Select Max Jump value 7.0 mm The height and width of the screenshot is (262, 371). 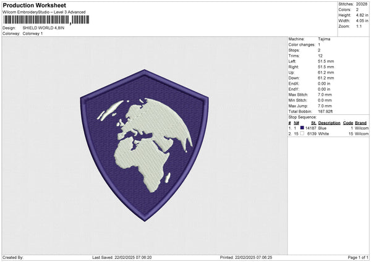(325, 106)
